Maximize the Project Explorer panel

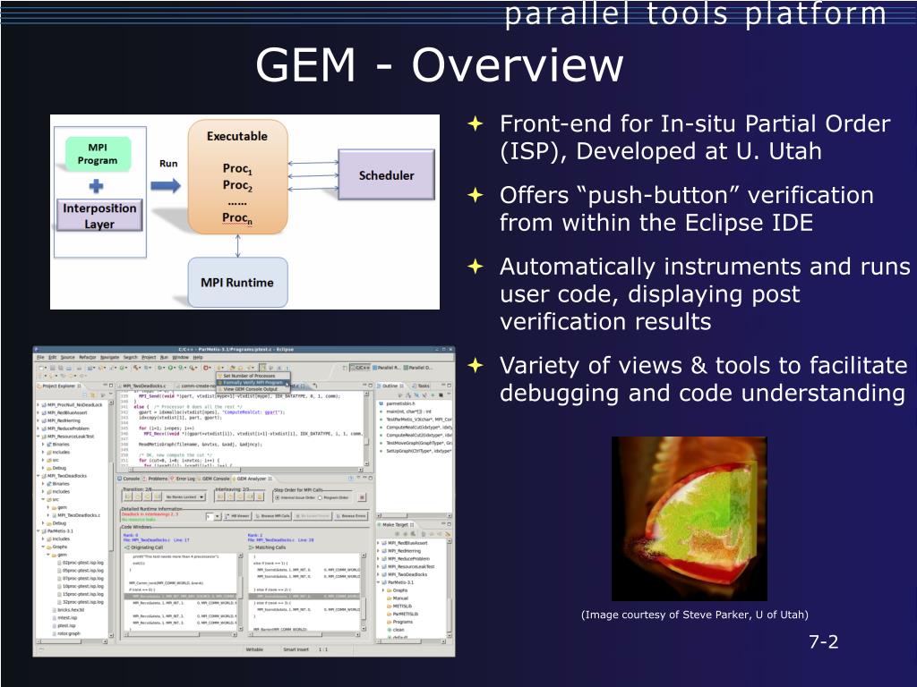(111, 386)
